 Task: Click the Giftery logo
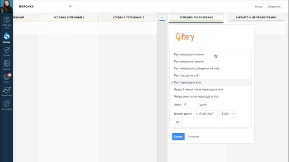pos(185,37)
